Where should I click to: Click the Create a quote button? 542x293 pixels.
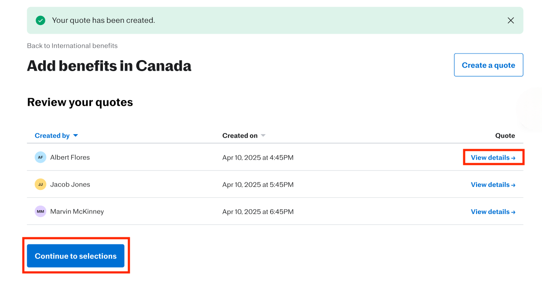(488, 65)
